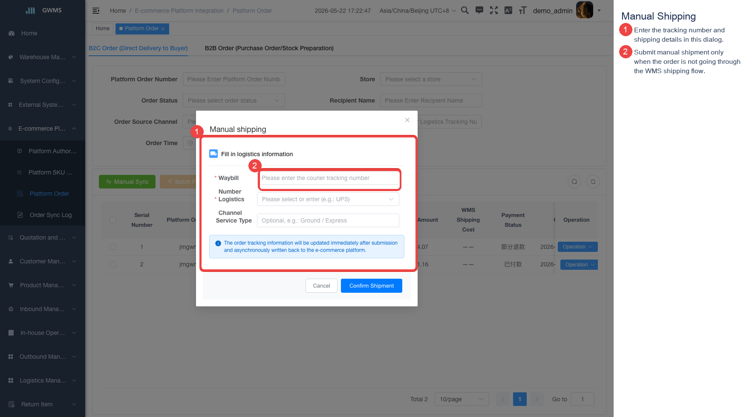750x417 pixels.
Task: Expand In-house Operations sidebar menu
Action: (43, 333)
